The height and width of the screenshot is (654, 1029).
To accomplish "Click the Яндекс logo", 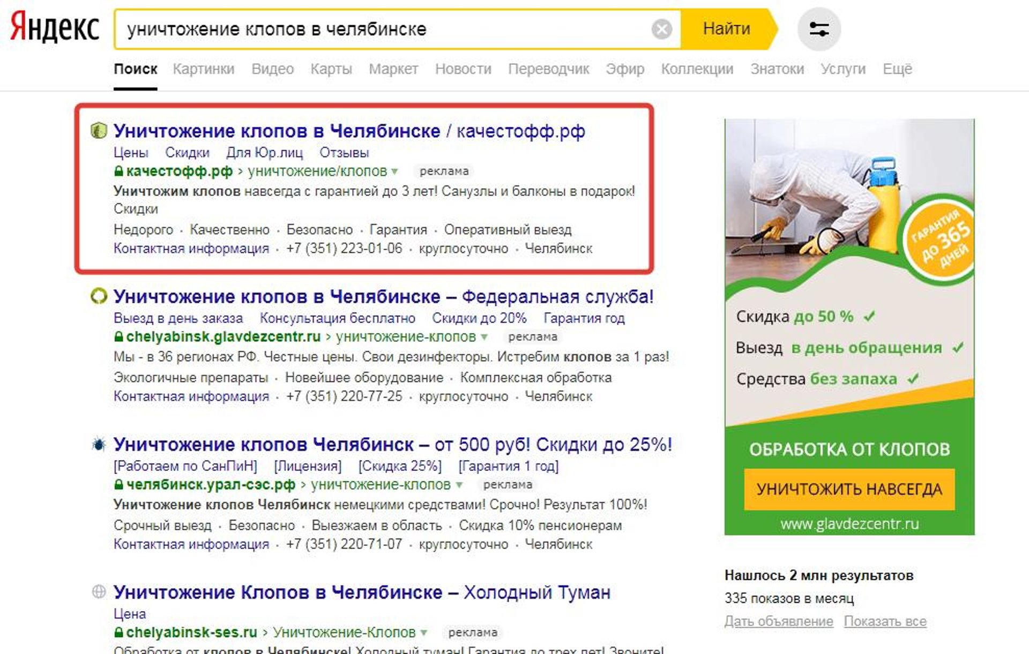I will 55,27.
